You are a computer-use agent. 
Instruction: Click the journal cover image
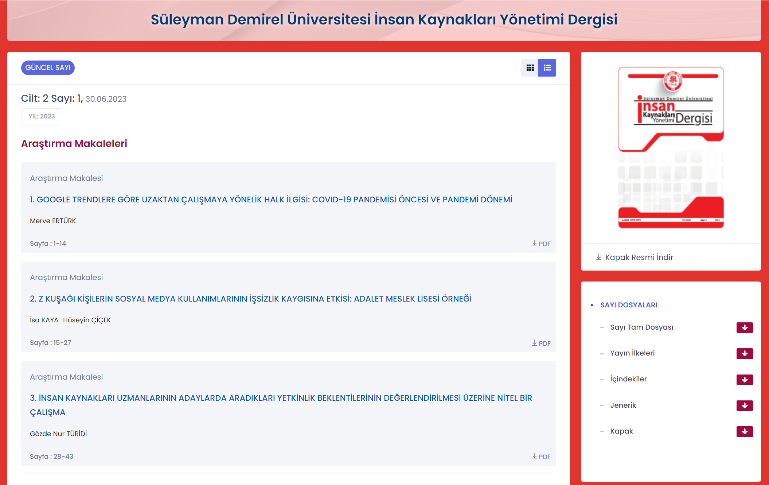671,148
